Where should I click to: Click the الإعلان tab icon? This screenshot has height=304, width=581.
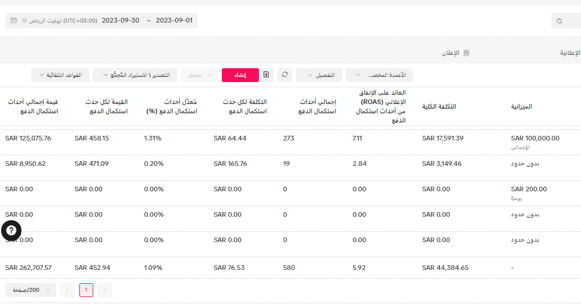click(x=466, y=53)
